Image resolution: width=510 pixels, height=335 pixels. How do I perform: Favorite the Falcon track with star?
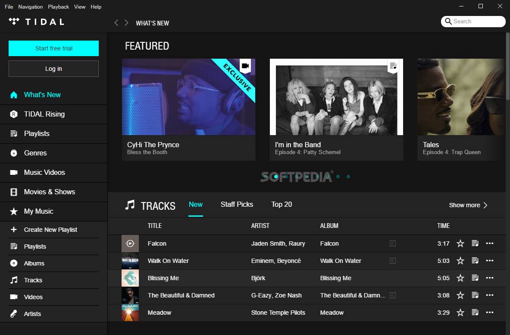460,243
